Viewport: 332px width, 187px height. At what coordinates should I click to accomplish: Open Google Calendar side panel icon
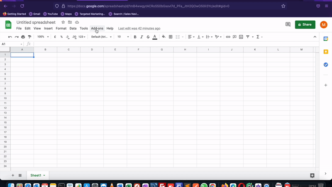[x=326, y=39]
